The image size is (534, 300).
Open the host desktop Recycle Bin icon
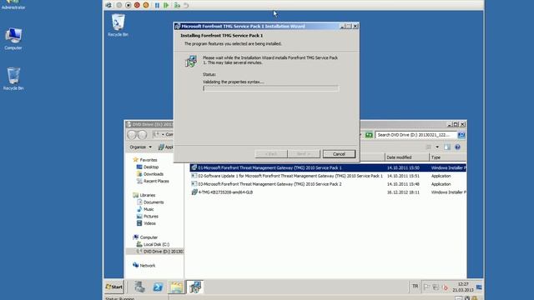pyautogui.click(x=13, y=78)
